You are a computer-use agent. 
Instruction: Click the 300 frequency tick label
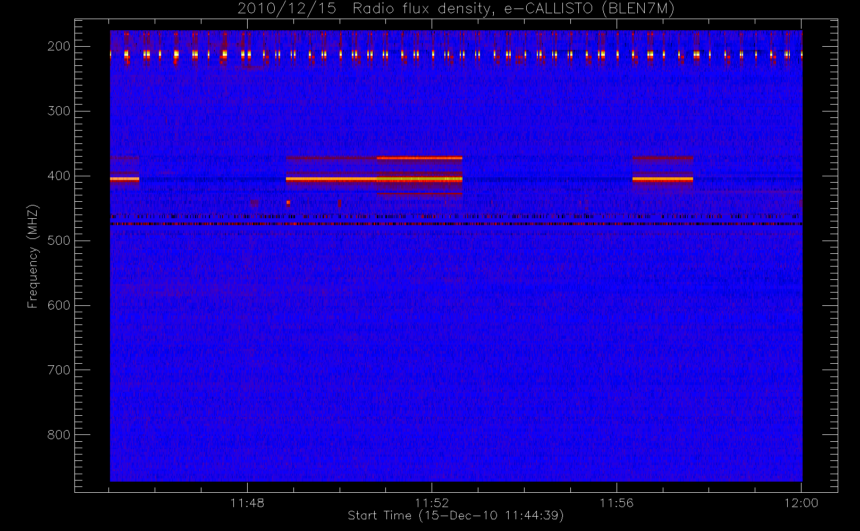(59, 111)
